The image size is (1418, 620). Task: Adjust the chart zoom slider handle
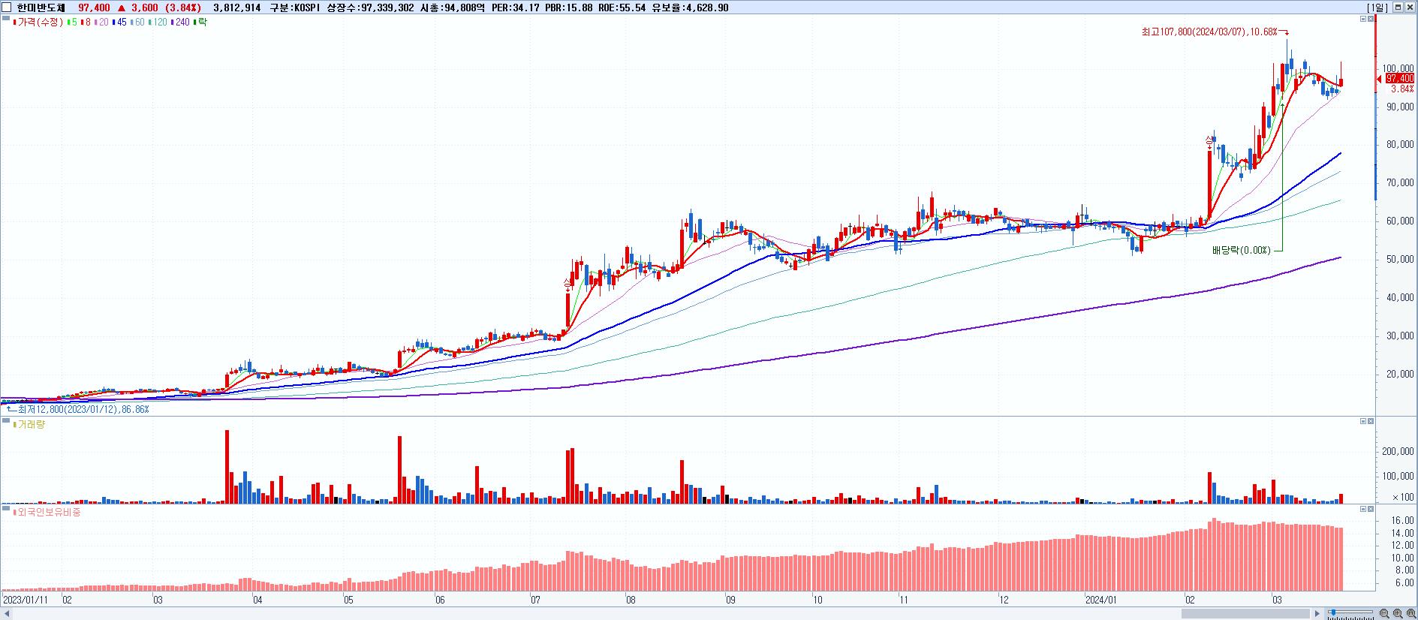point(1333,613)
